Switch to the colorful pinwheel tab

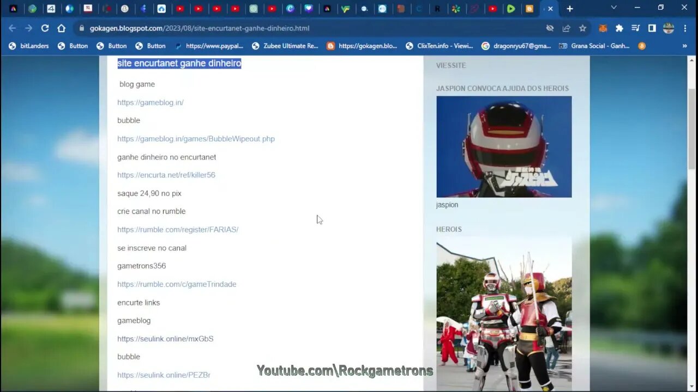pos(456,9)
